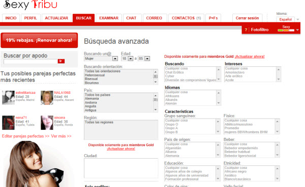305x187 pixels.
Task: Expand the Fotofiltro Sexy level arrow
Action: [297, 30]
